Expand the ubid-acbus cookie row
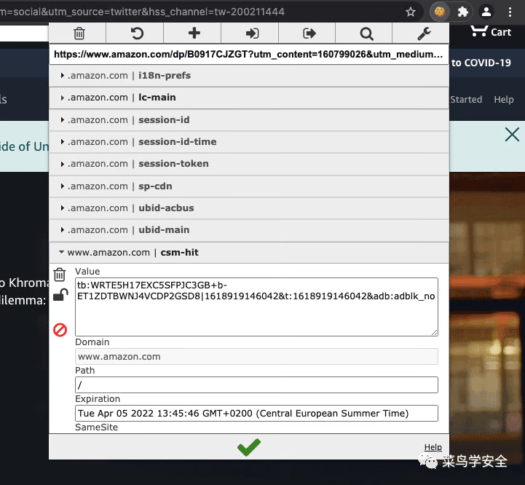The height and width of the screenshot is (485, 525). 249,208
